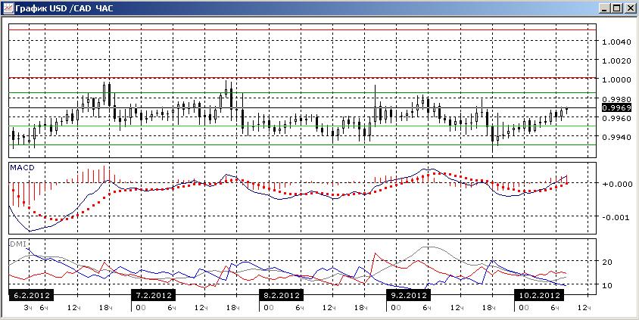Select the 9.2.2012 date marker
The image size is (639, 320).
408,295
